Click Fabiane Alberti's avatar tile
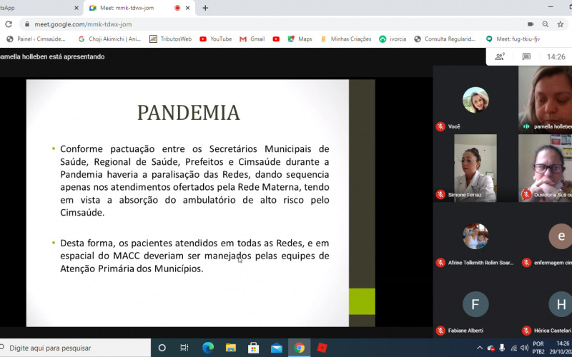 [475, 304]
